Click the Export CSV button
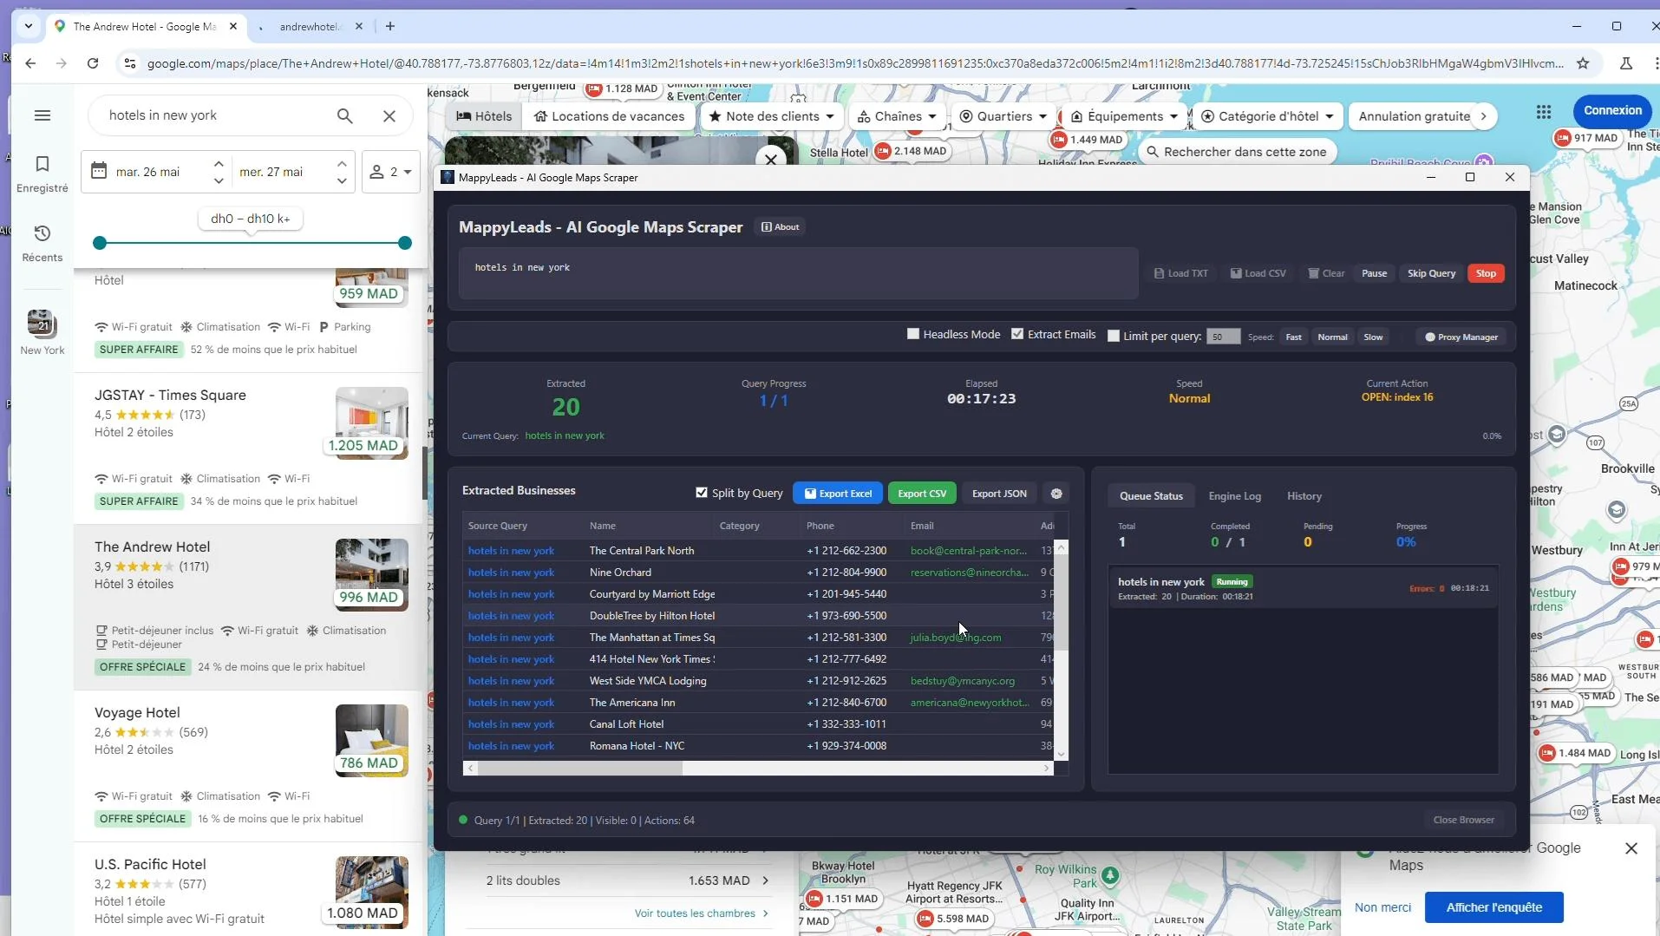The image size is (1660, 936). [x=922, y=494]
